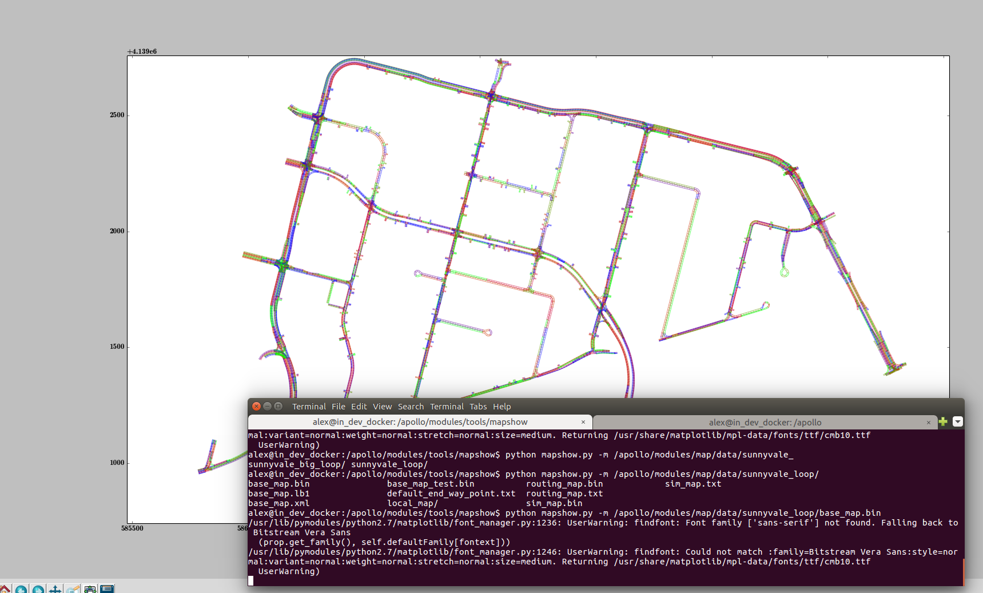983x593 pixels.
Task: Go forward to the next plot view
Action: pyautogui.click(x=37, y=589)
